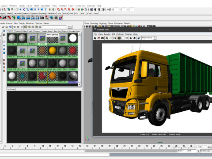212x159 pixels.
Task: Click render region icon in Render View
Action: (99, 38)
